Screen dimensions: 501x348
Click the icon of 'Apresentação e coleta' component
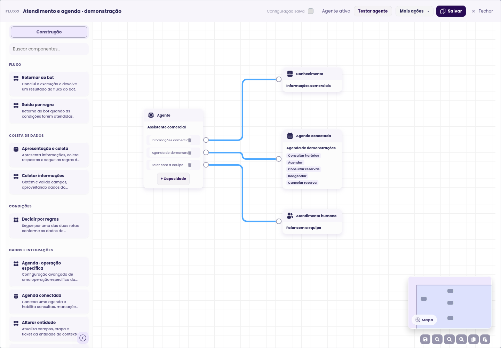point(16,149)
